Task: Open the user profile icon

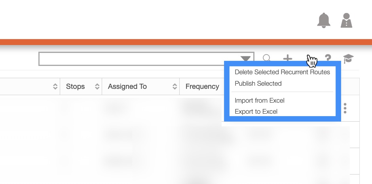Action: [346, 20]
